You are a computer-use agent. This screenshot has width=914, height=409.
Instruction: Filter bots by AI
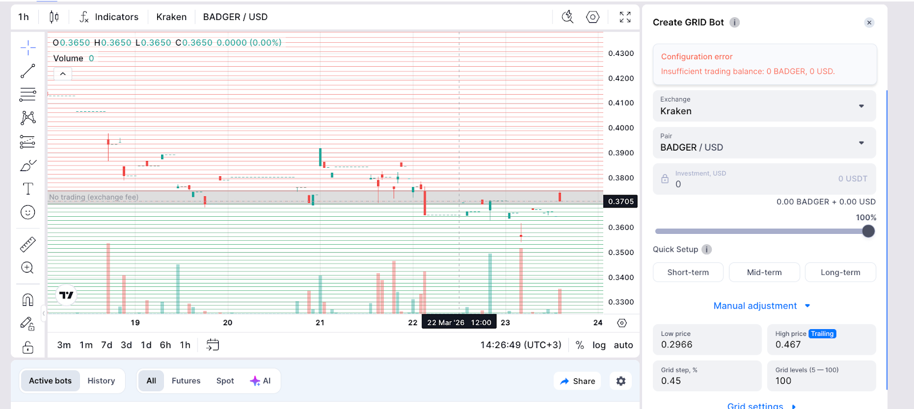click(260, 381)
